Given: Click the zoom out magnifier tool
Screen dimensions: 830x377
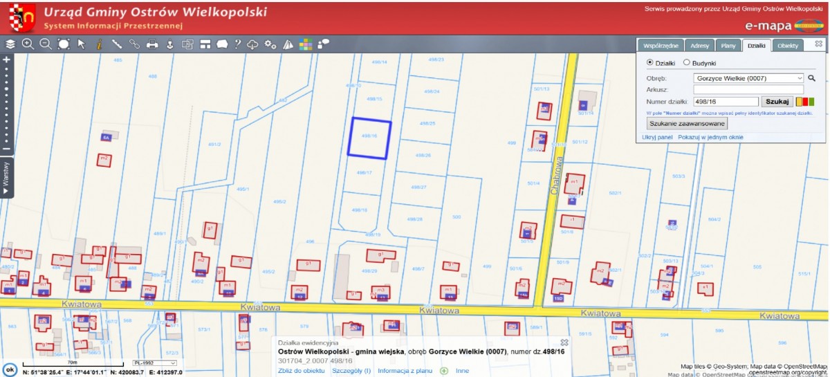Looking at the screenshot, I should tap(46, 44).
